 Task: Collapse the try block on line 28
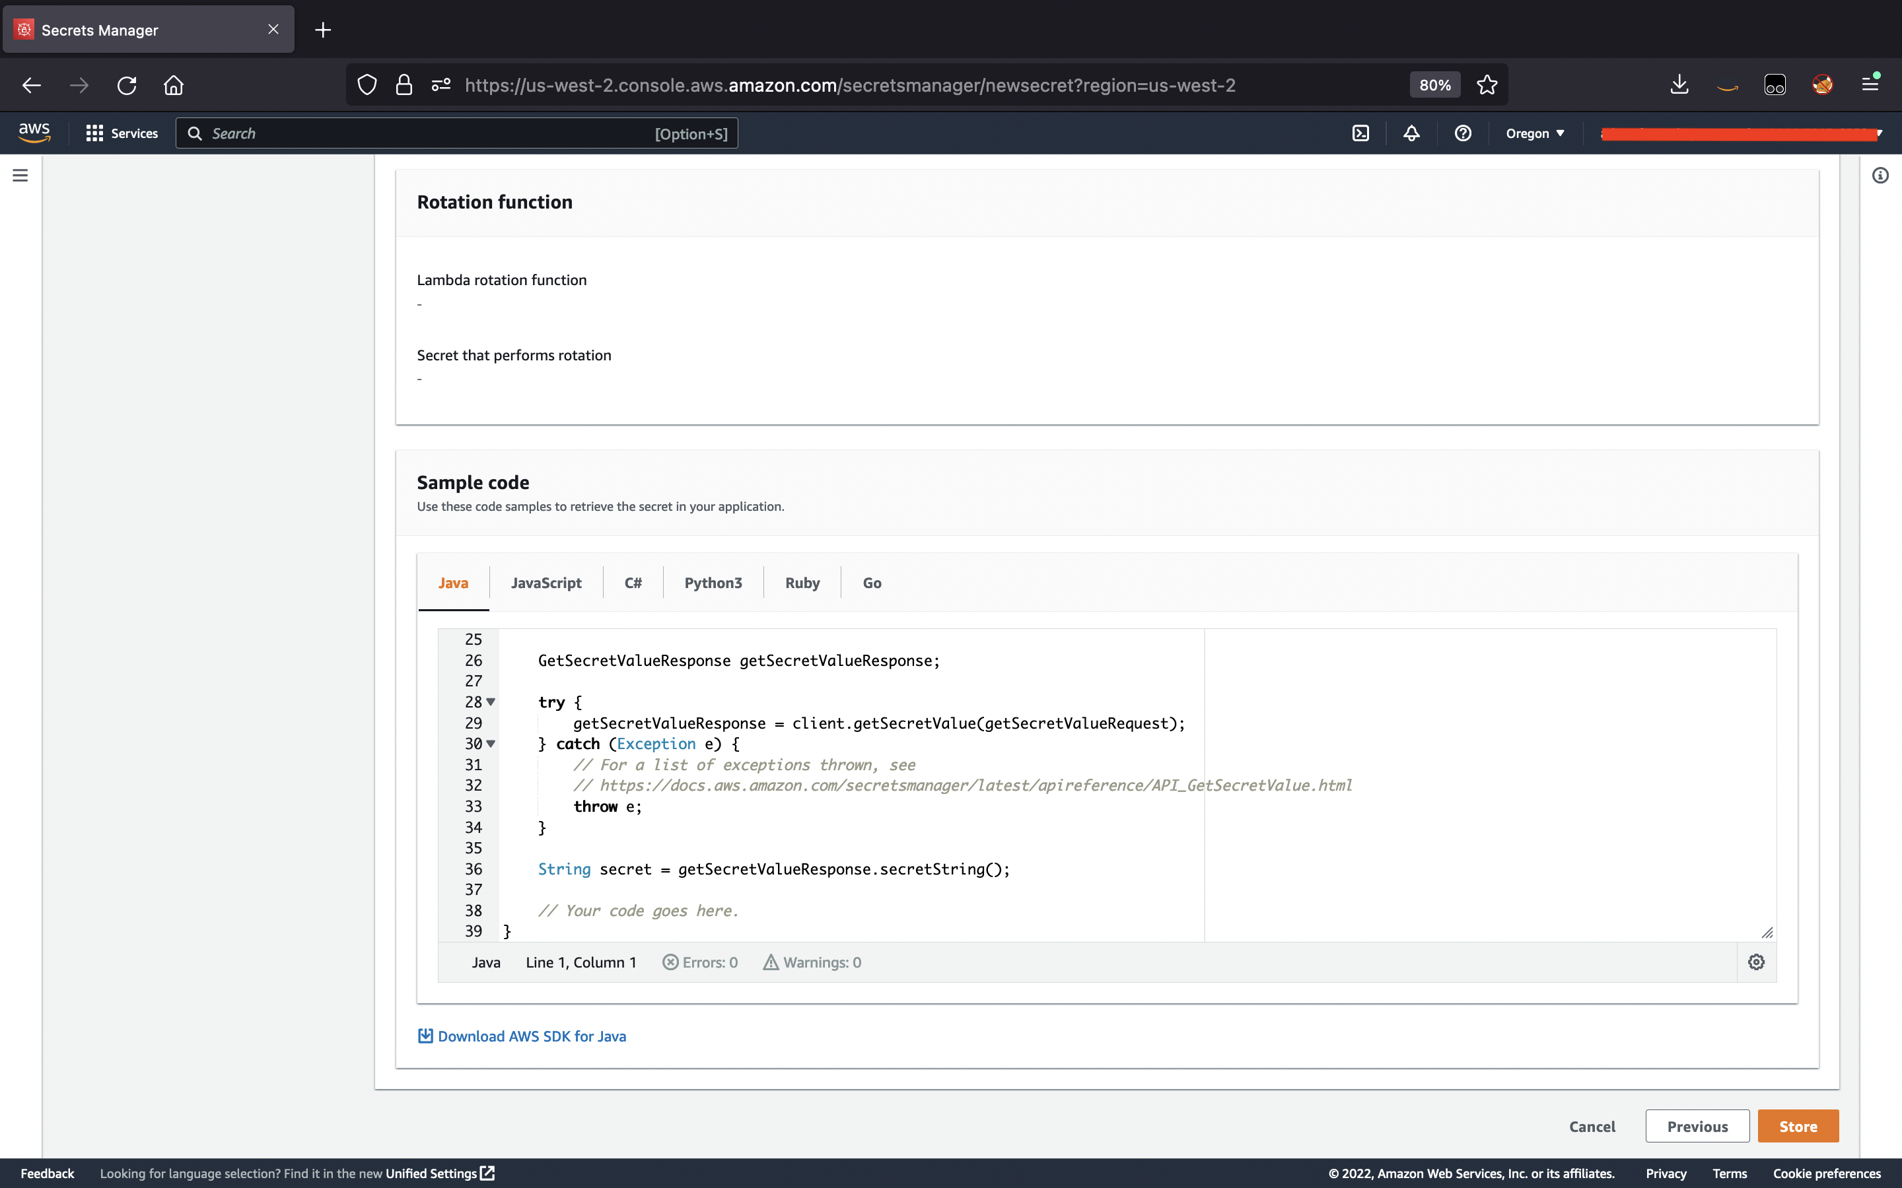pos(491,702)
